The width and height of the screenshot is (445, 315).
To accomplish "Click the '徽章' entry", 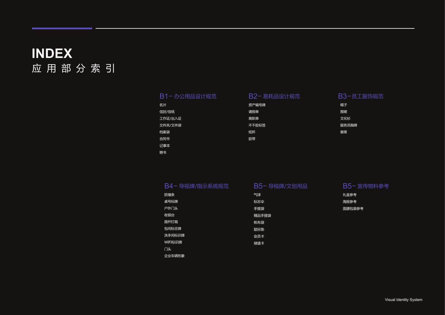I will pyautogui.click(x=344, y=132).
